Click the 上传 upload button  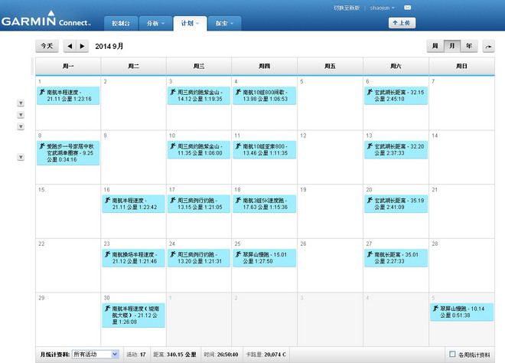402,23
